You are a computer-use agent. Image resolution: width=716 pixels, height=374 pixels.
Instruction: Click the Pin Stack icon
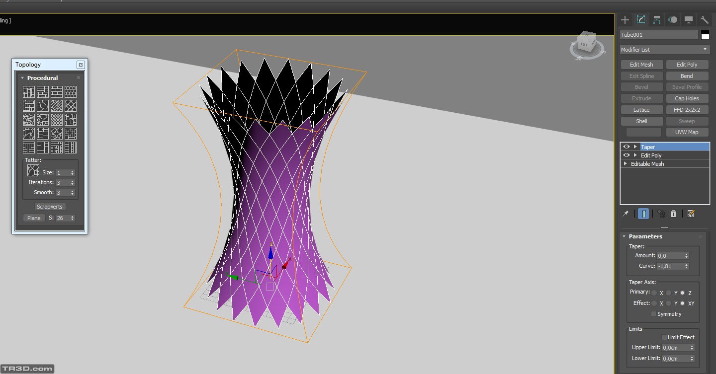point(626,214)
